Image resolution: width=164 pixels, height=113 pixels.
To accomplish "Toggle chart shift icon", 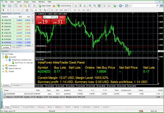I will 109,6.
